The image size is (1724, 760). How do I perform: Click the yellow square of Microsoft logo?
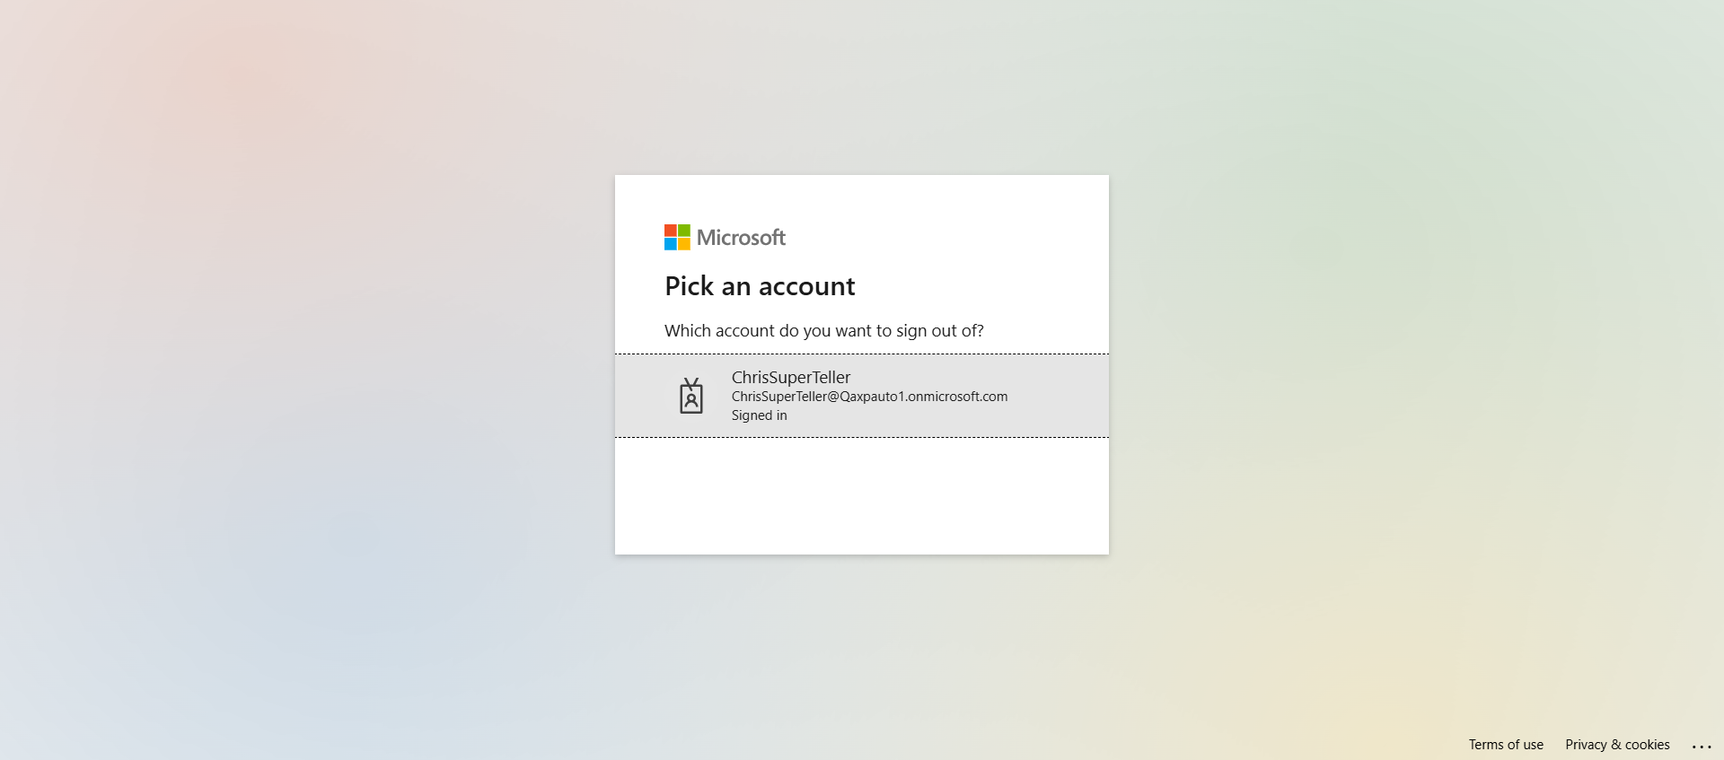[684, 244]
